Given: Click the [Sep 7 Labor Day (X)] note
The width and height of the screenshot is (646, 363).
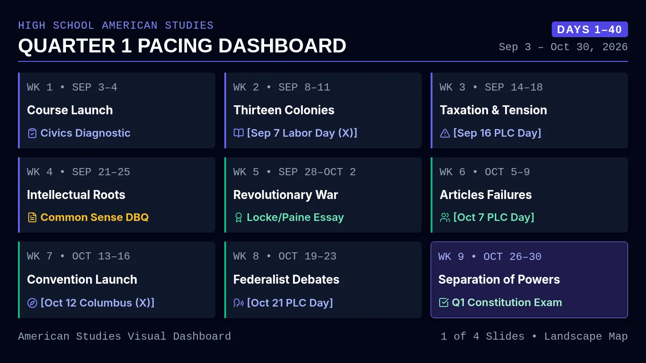Looking at the screenshot, I should pyautogui.click(x=302, y=133).
